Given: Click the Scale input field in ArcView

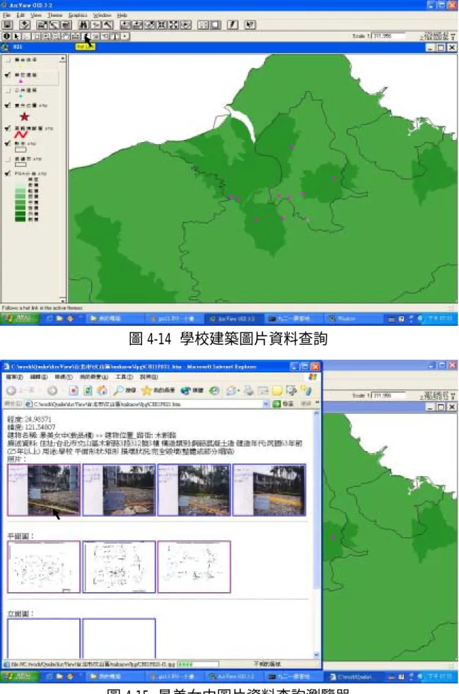Looking at the screenshot, I should tap(388, 36).
